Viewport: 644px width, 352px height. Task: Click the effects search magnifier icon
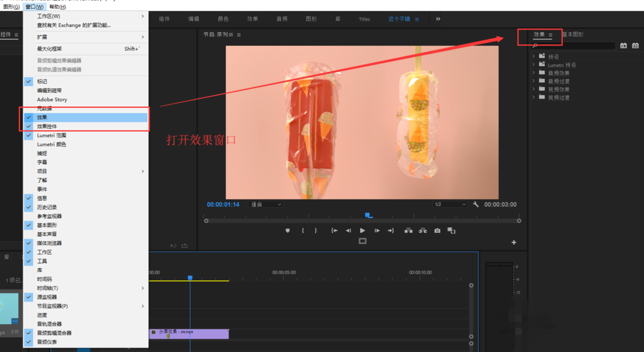coord(535,46)
